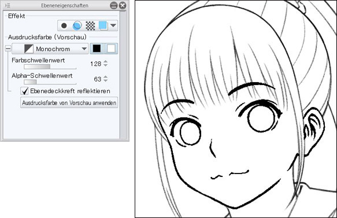Click the Farbschwellenwert value 128
Viewport: 337px width, 218px height.
[95, 64]
